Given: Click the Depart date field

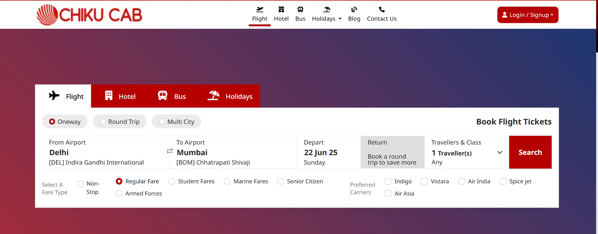Looking at the screenshot, I should coord(329,152).
